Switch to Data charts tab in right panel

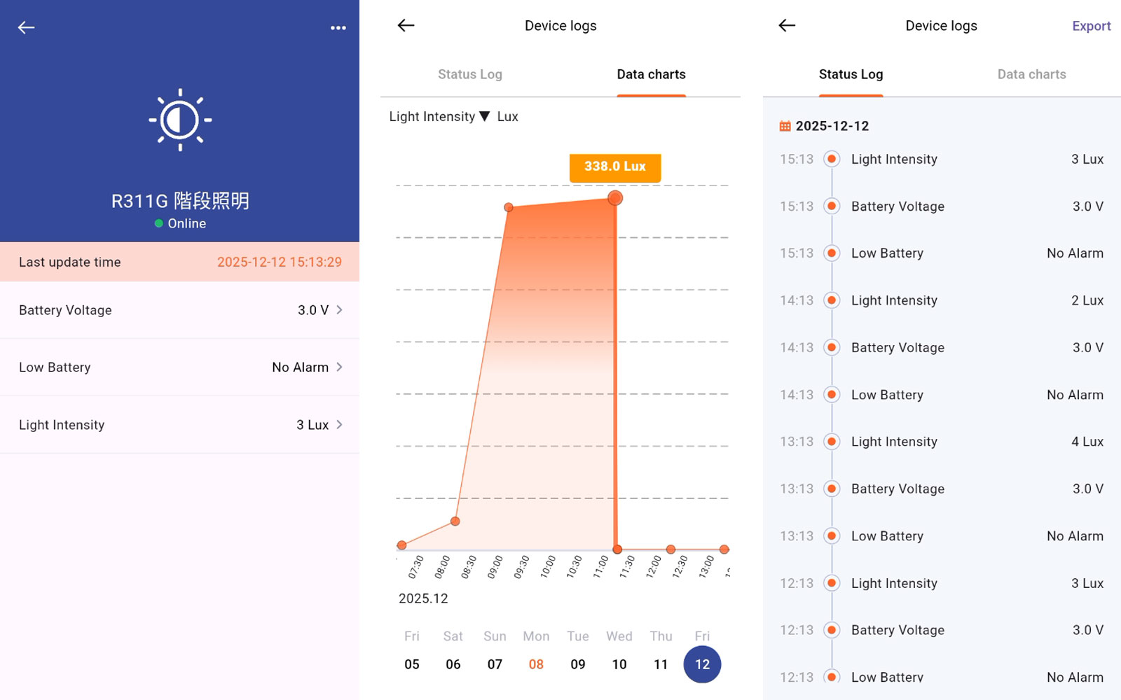click(x=1031, y=75)
